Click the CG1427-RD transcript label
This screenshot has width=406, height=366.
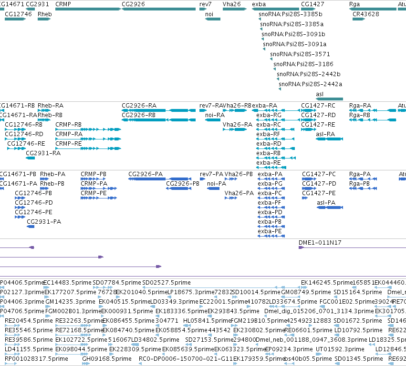tap(318, 115)
